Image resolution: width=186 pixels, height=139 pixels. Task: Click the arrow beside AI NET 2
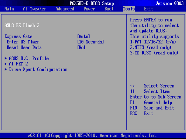6,64
